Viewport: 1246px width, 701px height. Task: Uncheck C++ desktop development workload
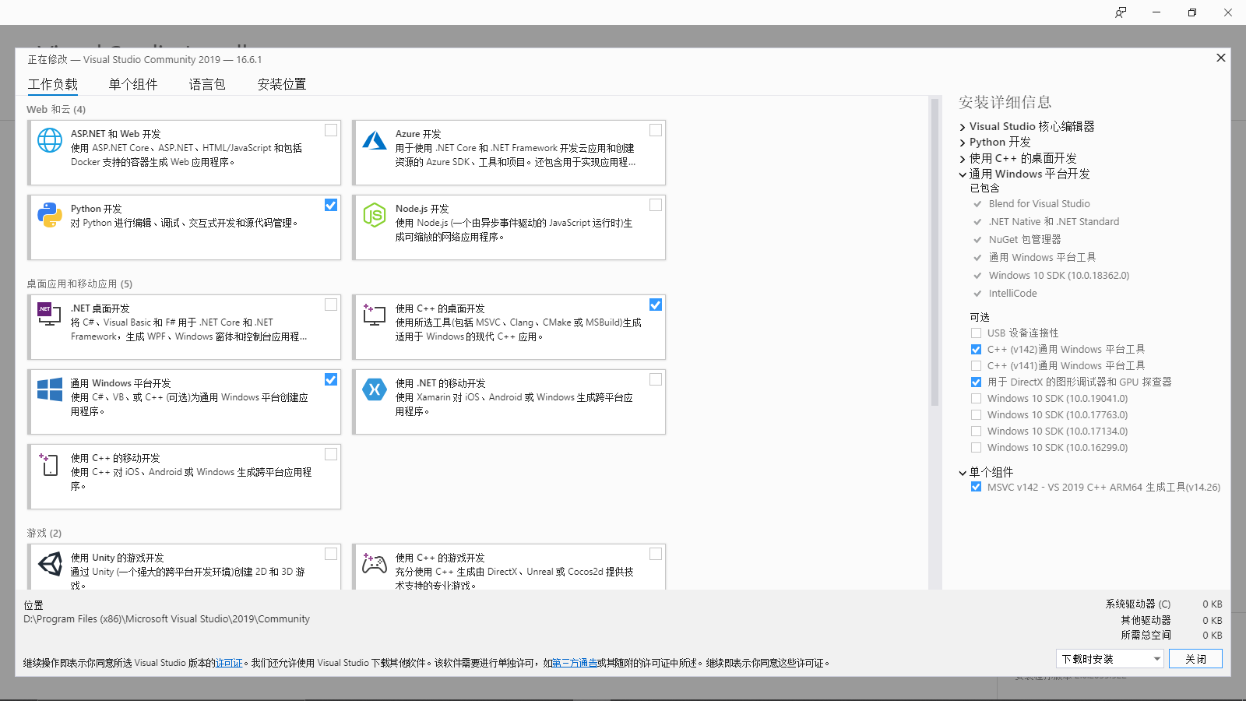(x=656, y=305)
